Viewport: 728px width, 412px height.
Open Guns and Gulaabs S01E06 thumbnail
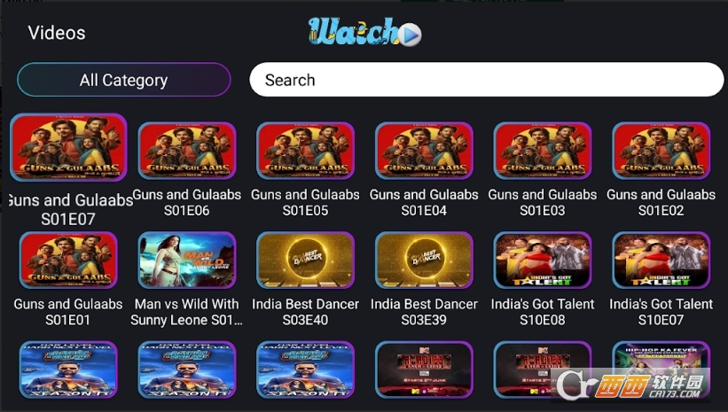[187, 151]
